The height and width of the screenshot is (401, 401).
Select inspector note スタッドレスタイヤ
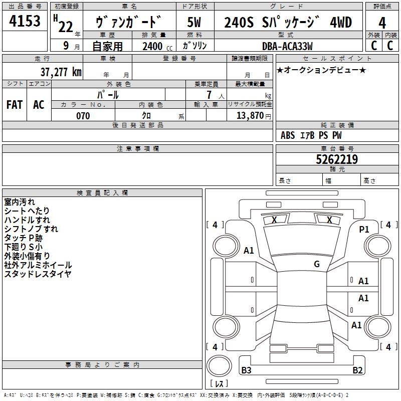38,274
